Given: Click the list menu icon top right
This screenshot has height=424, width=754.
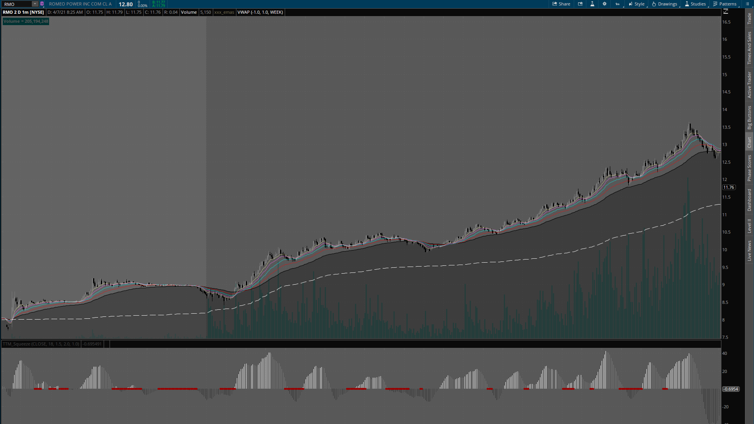Looking at the screenshot, I should [747, 4].
